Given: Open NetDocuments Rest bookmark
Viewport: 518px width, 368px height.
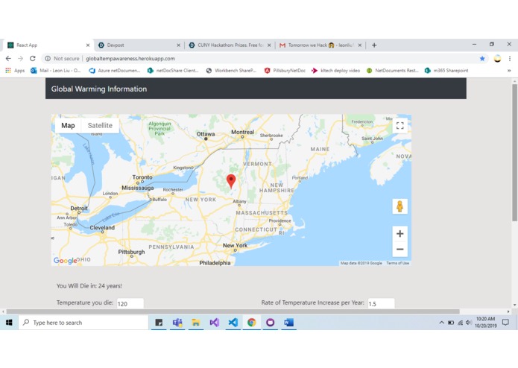Looking at the screenshot, I should coord(393,70).
